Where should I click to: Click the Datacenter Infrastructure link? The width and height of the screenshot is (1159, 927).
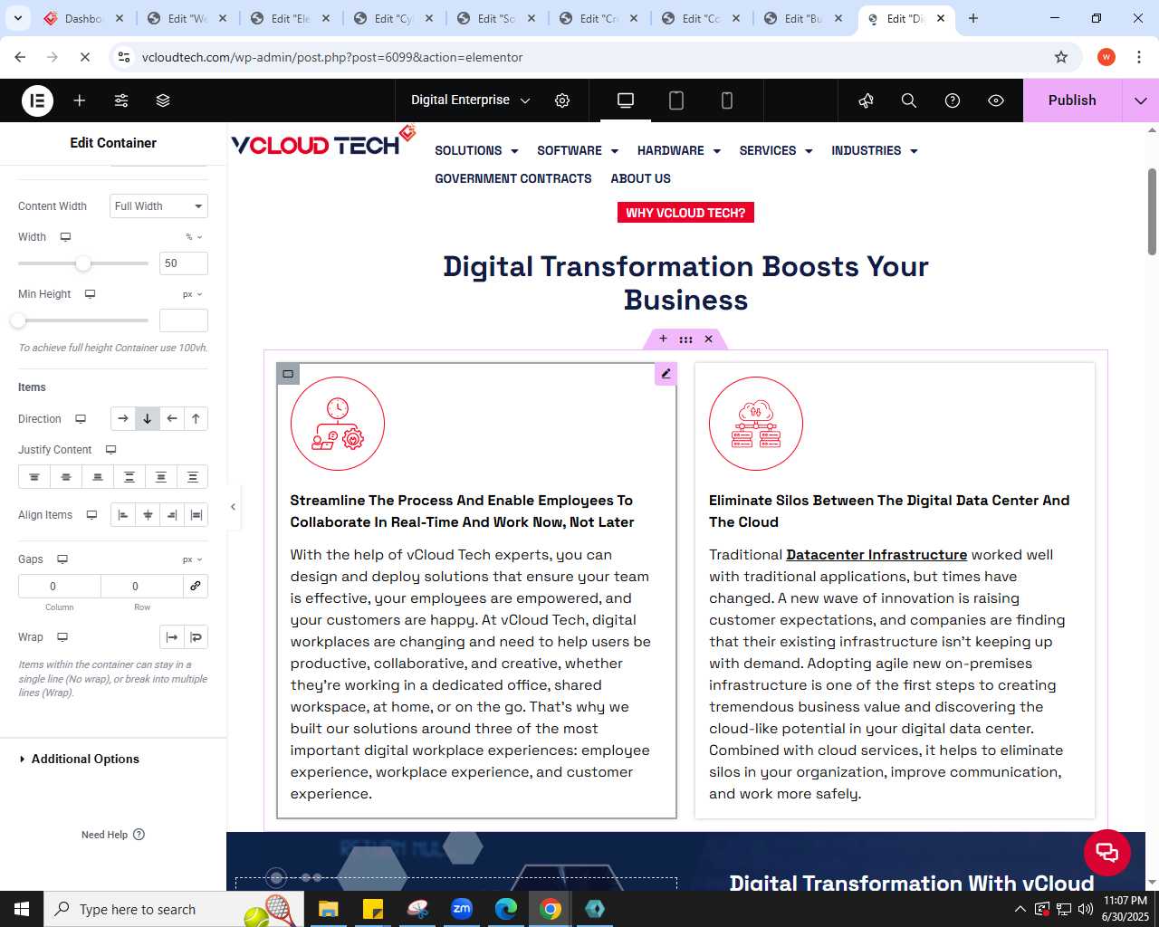pos(876,555)
